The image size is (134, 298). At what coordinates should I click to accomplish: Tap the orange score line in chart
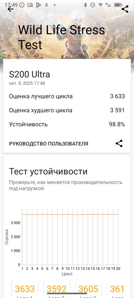click(x=70, y=215)
